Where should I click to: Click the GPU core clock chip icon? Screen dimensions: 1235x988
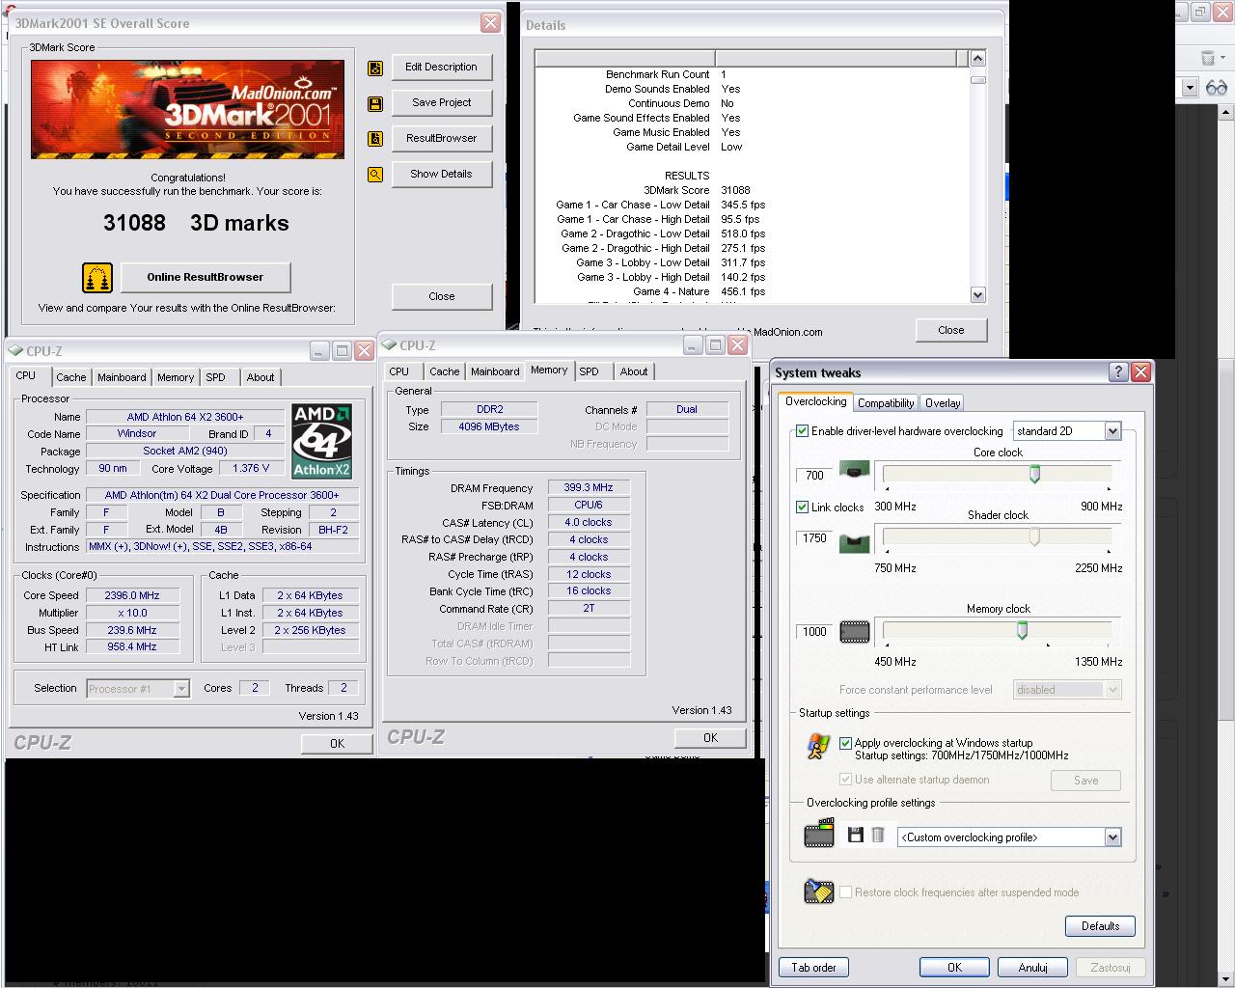[854, 471]
